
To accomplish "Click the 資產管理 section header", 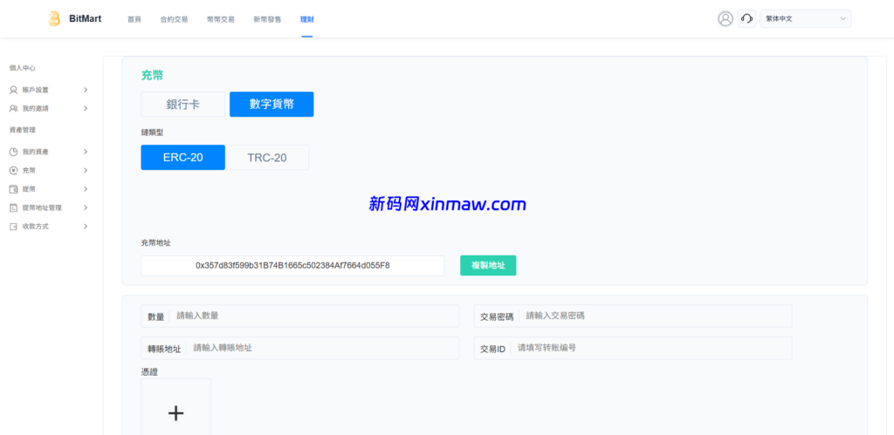I will coord(23,130).
